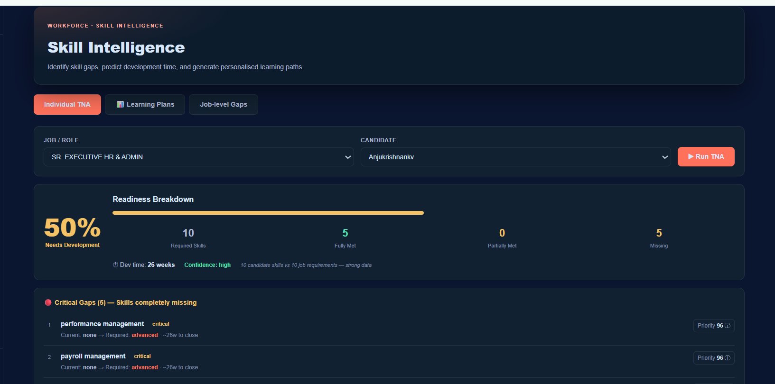775x384 pixels.
Task: Select the payroll management gap row
Action: 389,361
